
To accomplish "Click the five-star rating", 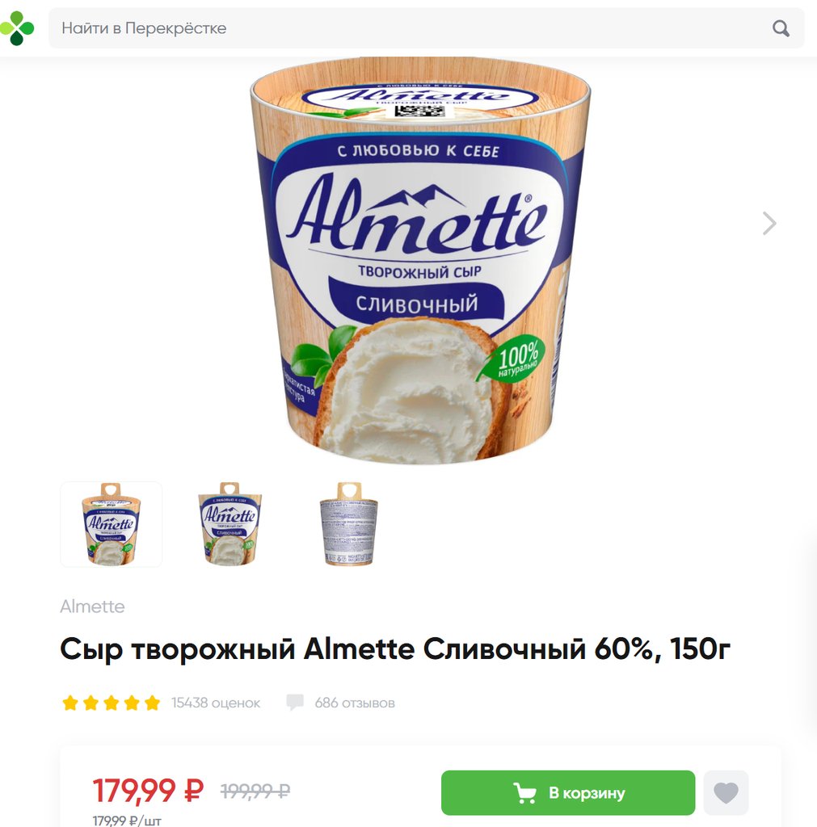I will pos(111,703).
